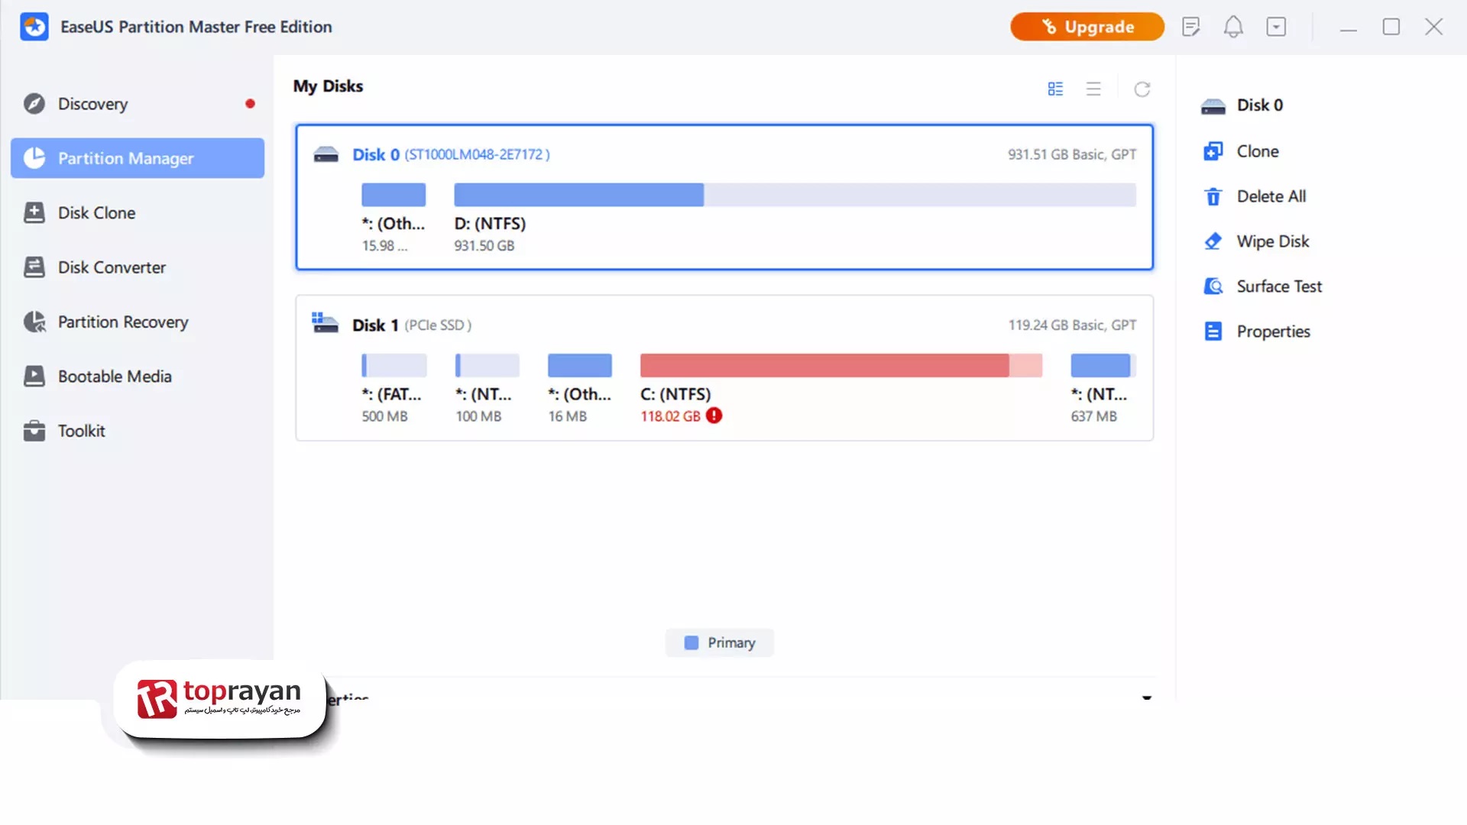Click the low space warning icon on C:
This screenshot has height=825, width=1467.
714,416
